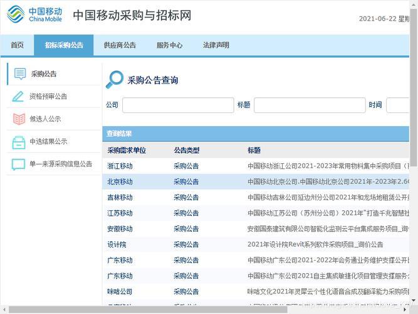The image size is (418, 314).
Task: Click the horizontal scrollbar left arrow
Action: pyautogui.click(x=4, y=310)
